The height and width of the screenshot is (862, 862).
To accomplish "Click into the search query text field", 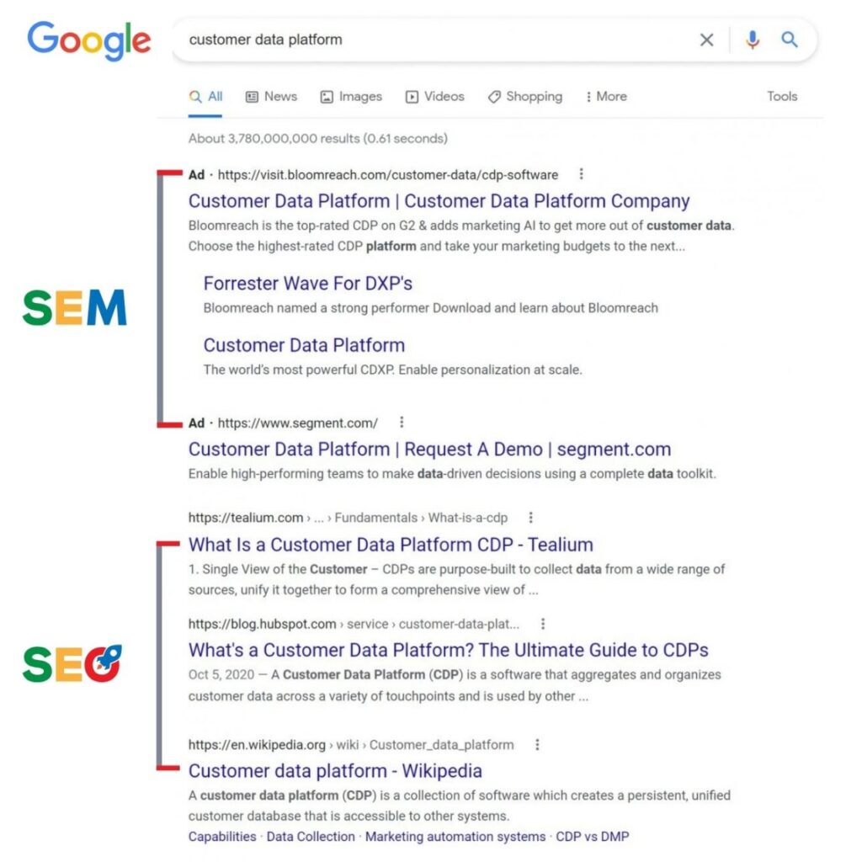I will click(421, 40).
